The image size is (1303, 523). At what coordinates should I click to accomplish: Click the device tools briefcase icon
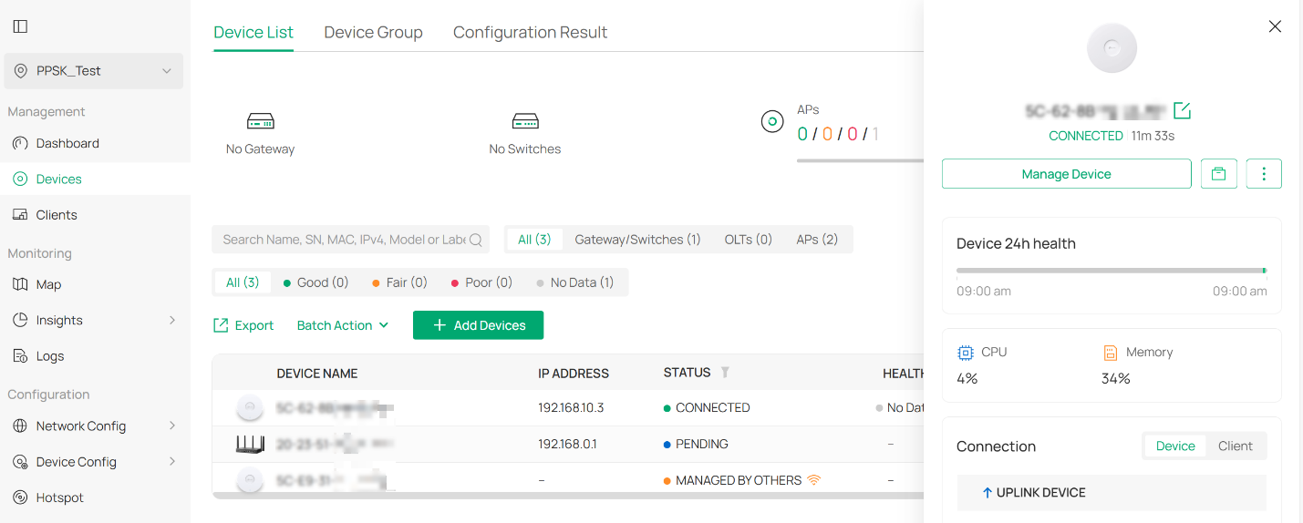coord(1218,174)
